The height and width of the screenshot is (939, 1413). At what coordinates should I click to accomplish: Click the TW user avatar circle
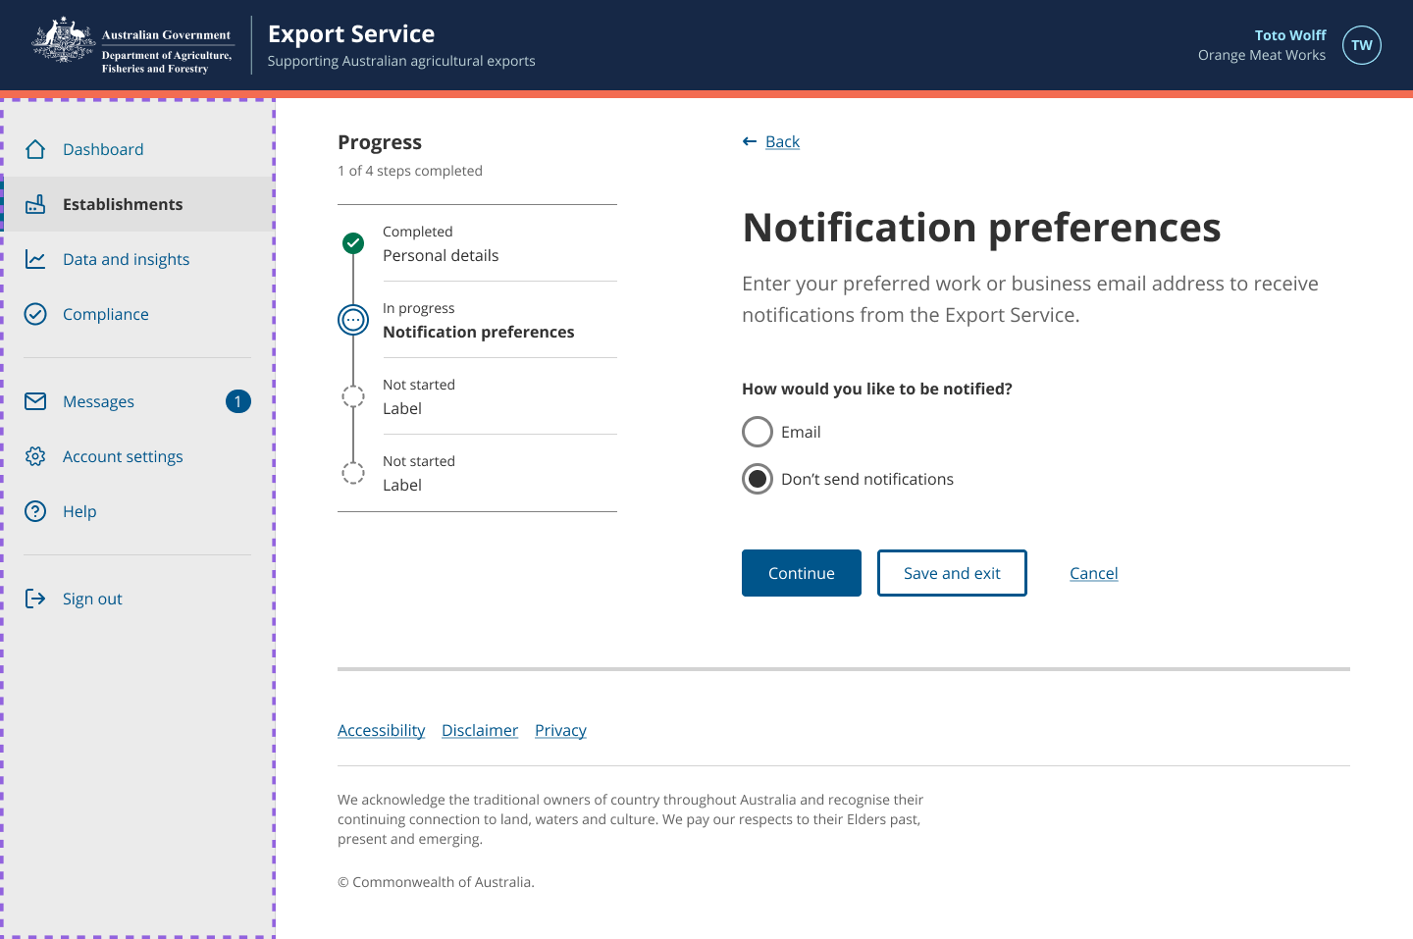[x=1362, y=45]
